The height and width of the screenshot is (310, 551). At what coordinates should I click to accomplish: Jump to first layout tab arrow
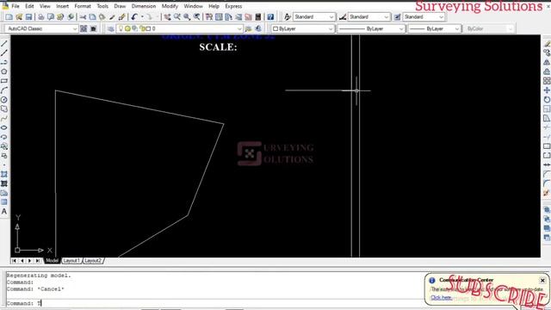pyautogui.click(x=14, y=261)
